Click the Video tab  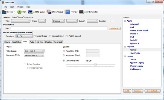coord(25,42)
